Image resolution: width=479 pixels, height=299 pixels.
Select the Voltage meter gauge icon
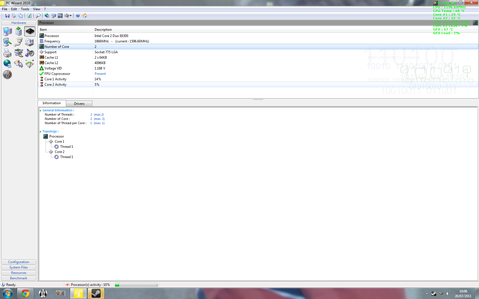(x=30, y=64)
